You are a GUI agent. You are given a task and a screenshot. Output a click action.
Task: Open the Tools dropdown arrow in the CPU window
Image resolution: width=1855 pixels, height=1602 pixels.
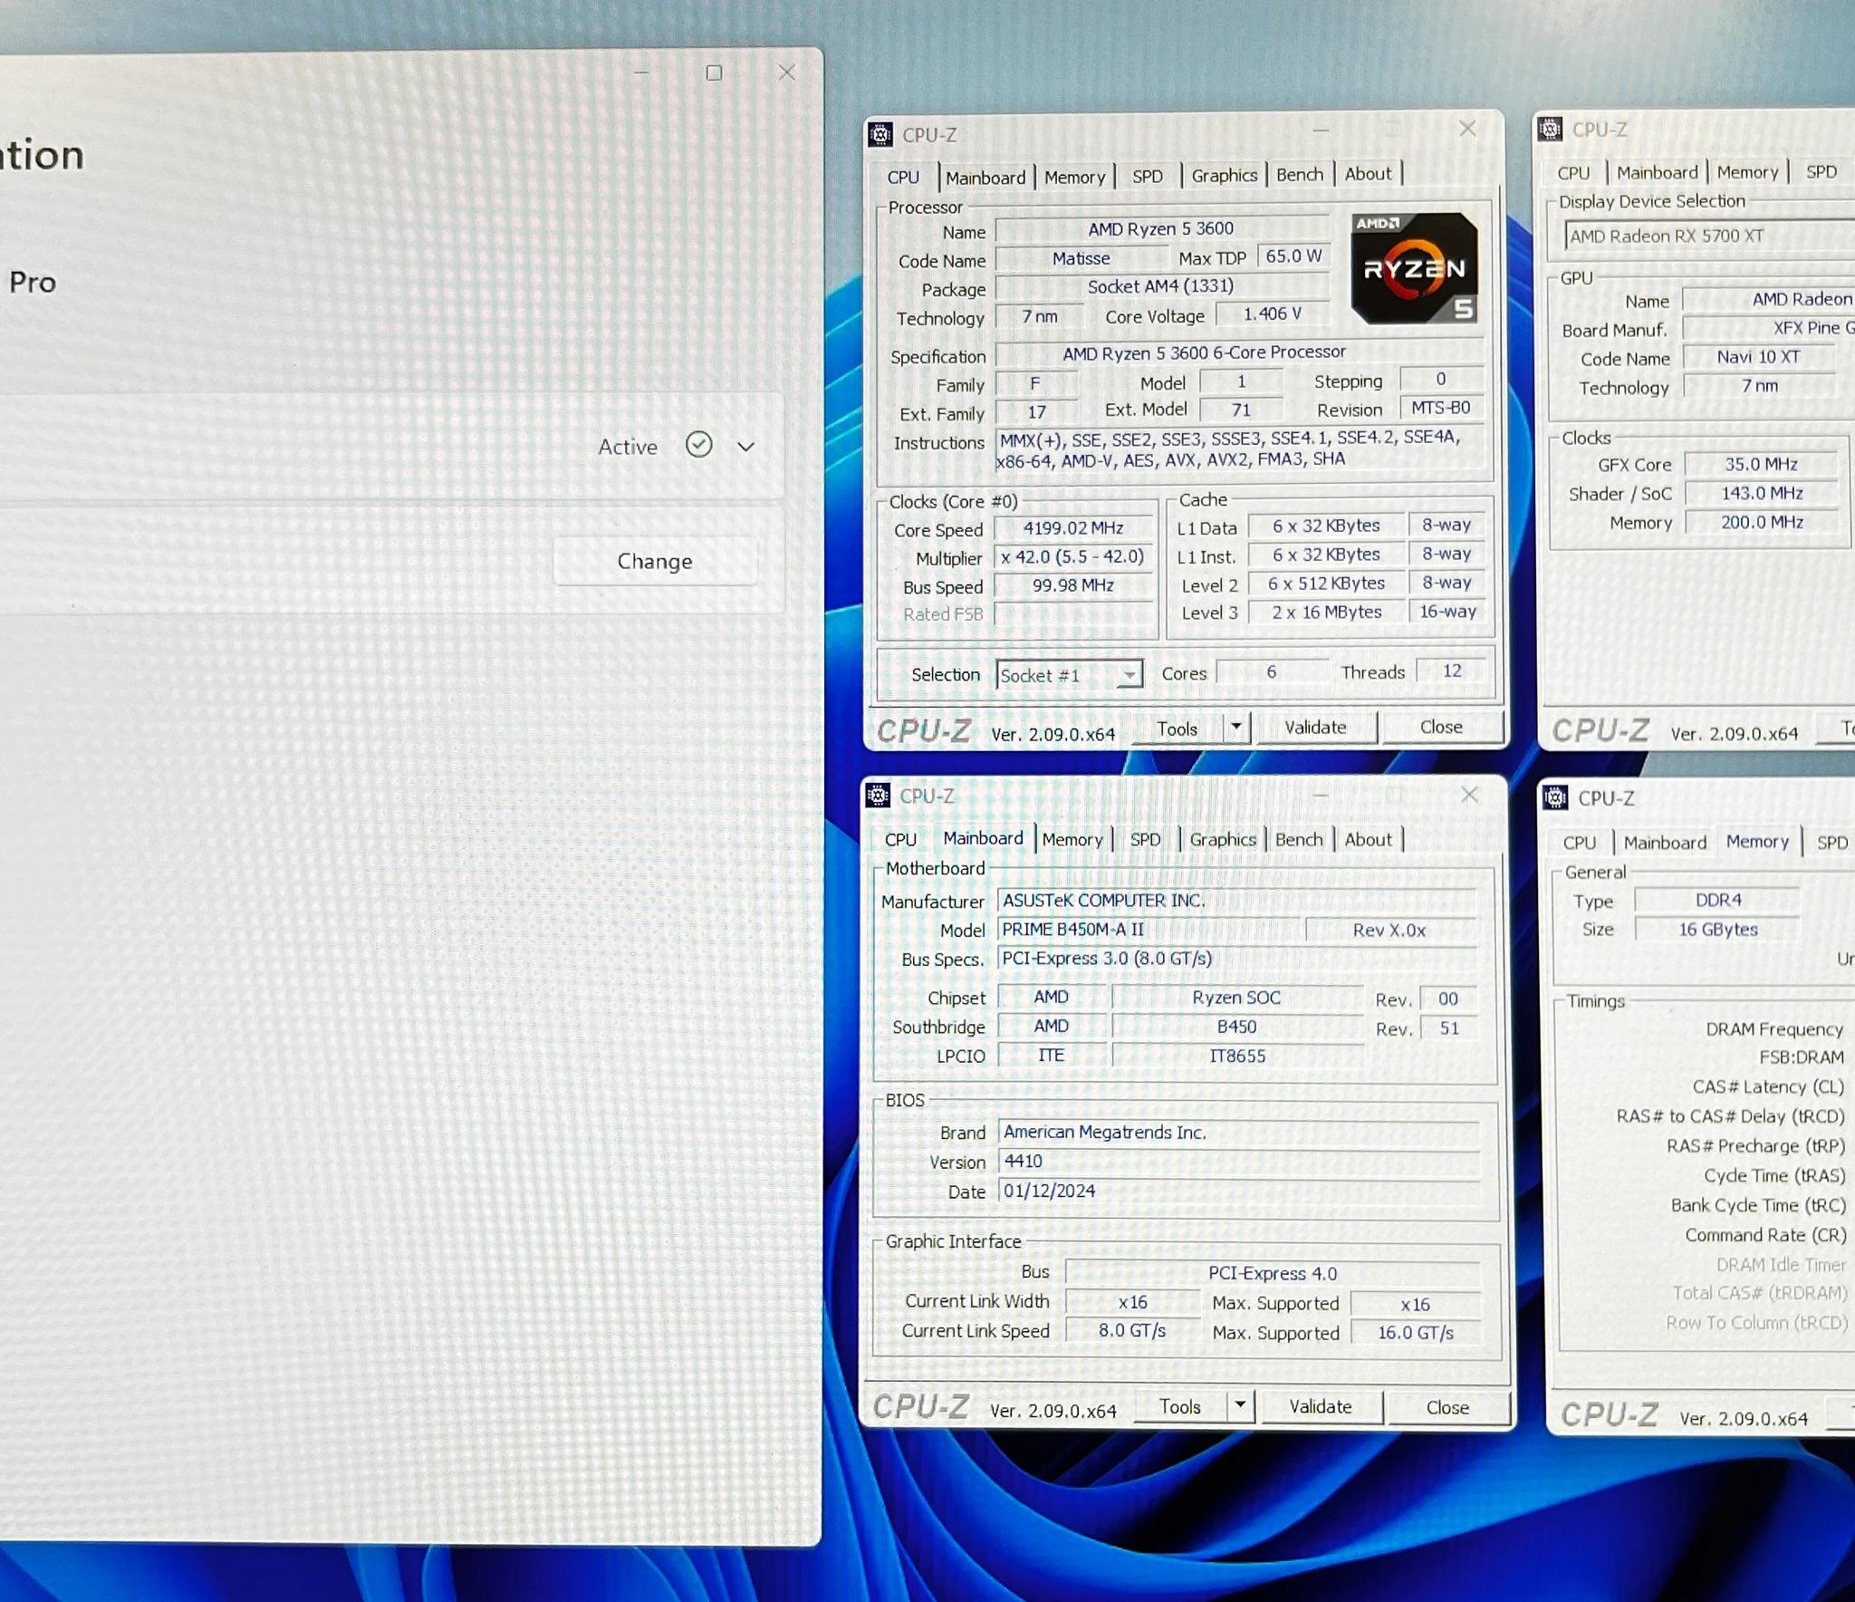pyautogui.click(x=1236, y=728)
